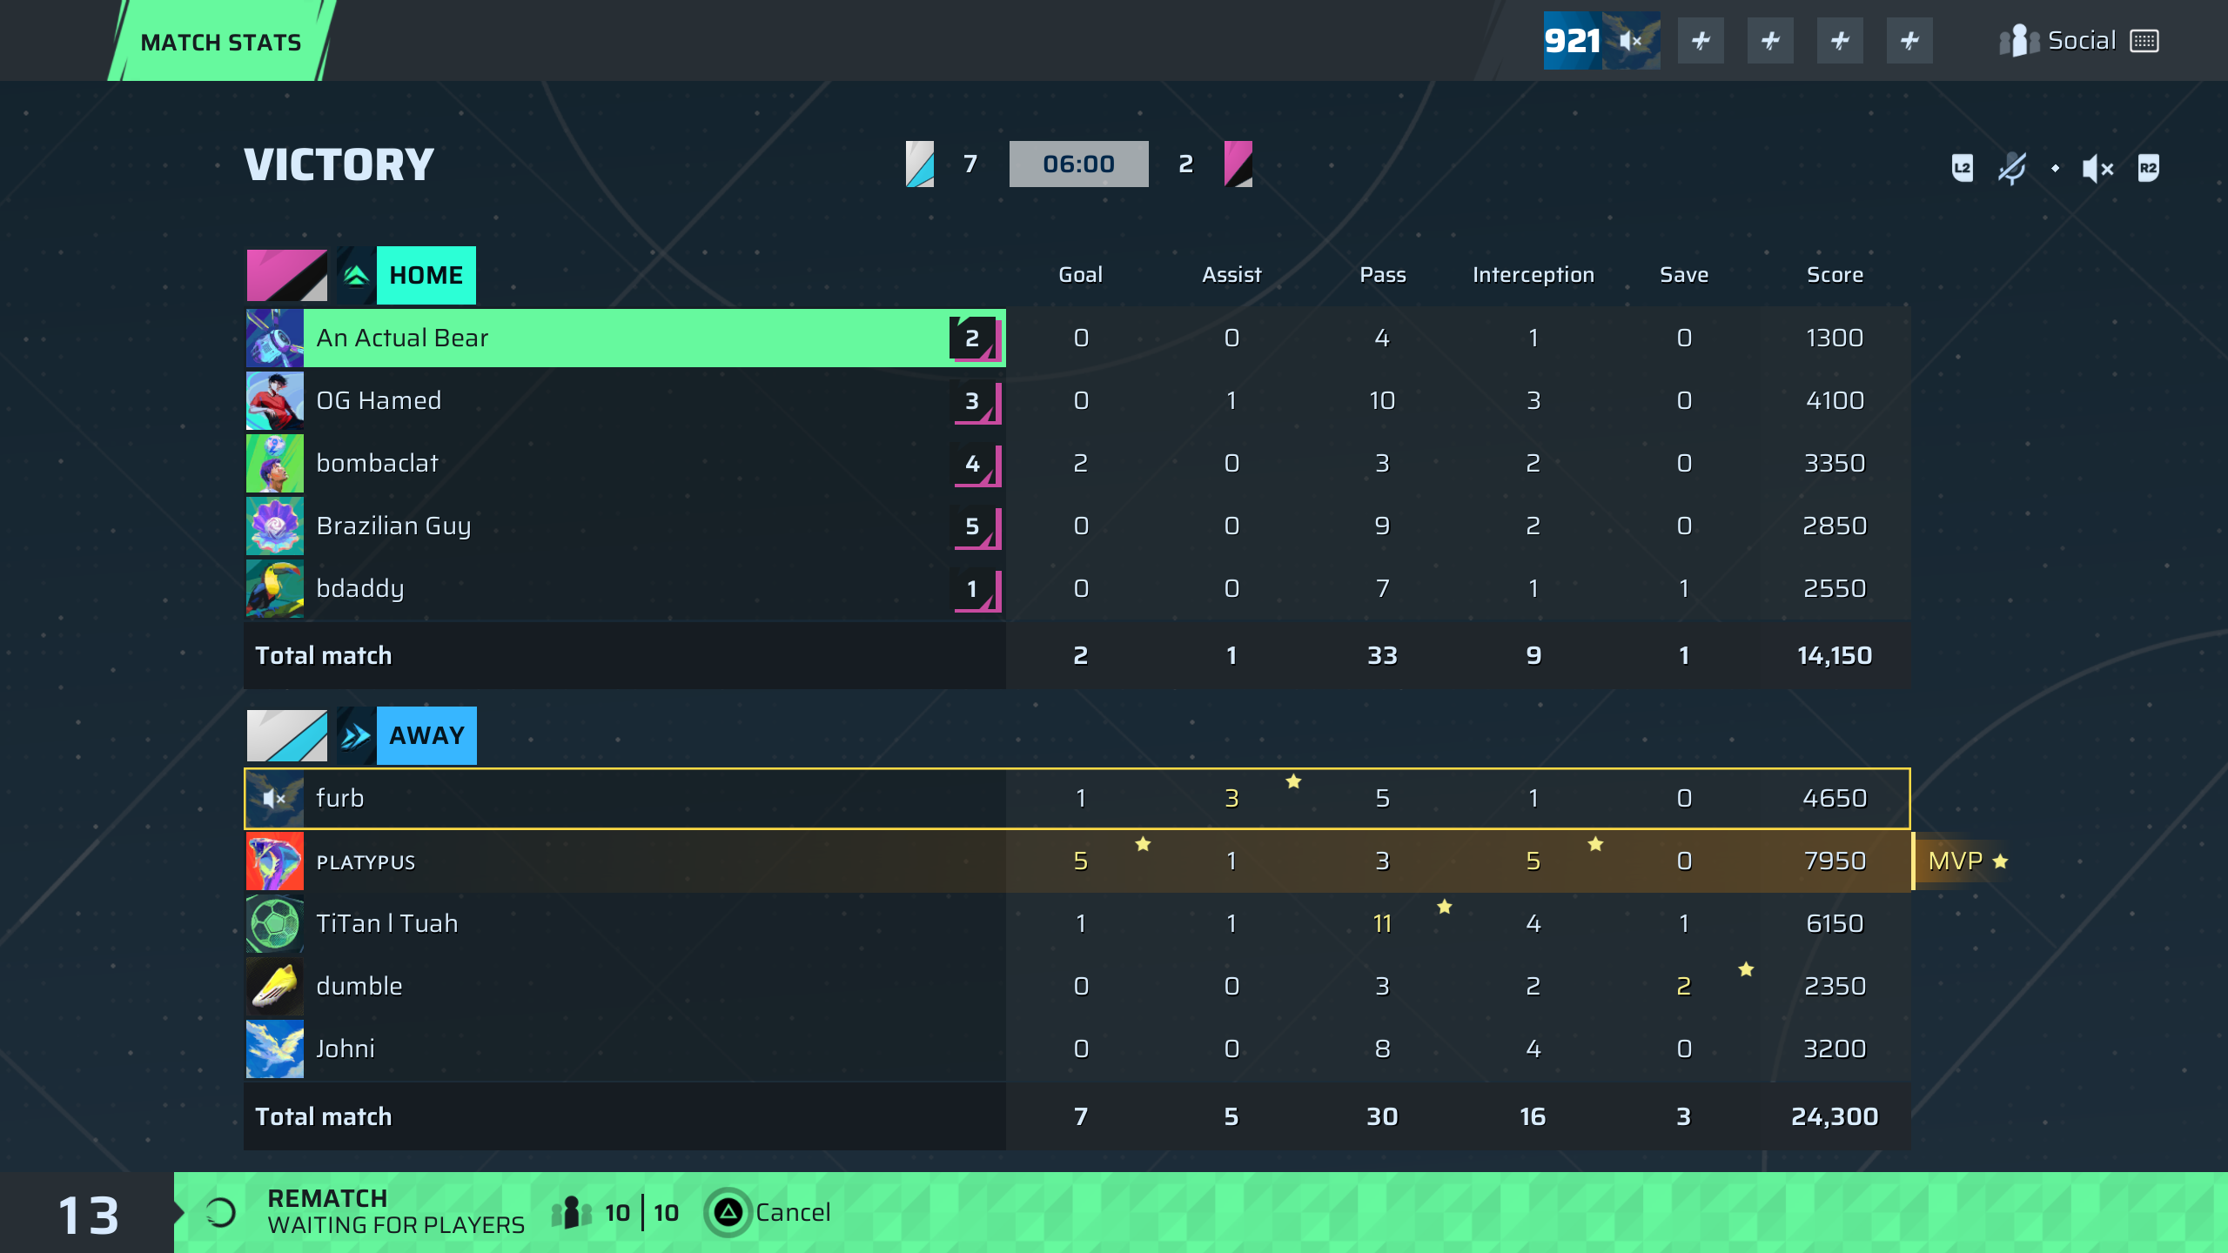2228x1253 pixels.
Task: Click rank badge 4 on bombaclat
Action: (975, 464)
